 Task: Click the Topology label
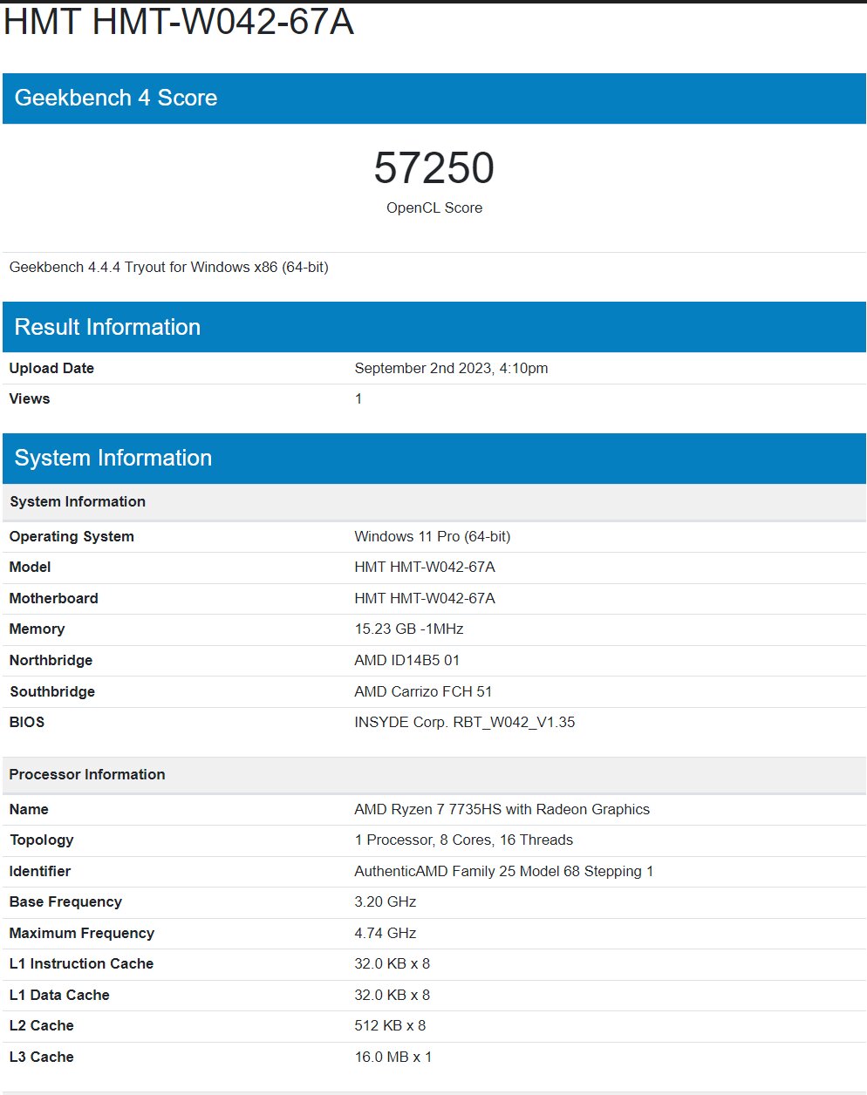pyautogui.click(x=42, y=840)
